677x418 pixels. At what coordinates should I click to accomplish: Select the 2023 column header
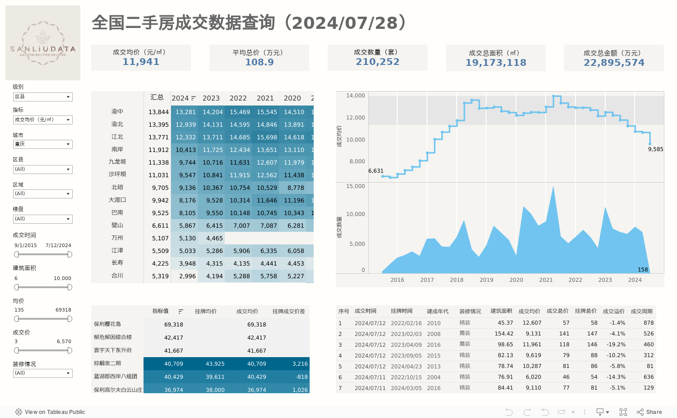[211, 98]
